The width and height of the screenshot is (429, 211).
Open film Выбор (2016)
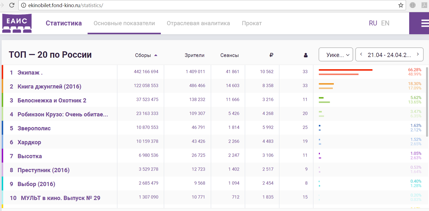tap(36, 184)
